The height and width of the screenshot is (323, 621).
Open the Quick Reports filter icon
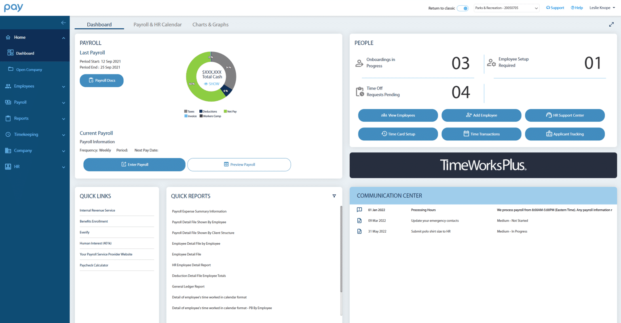tap(334, 196)
